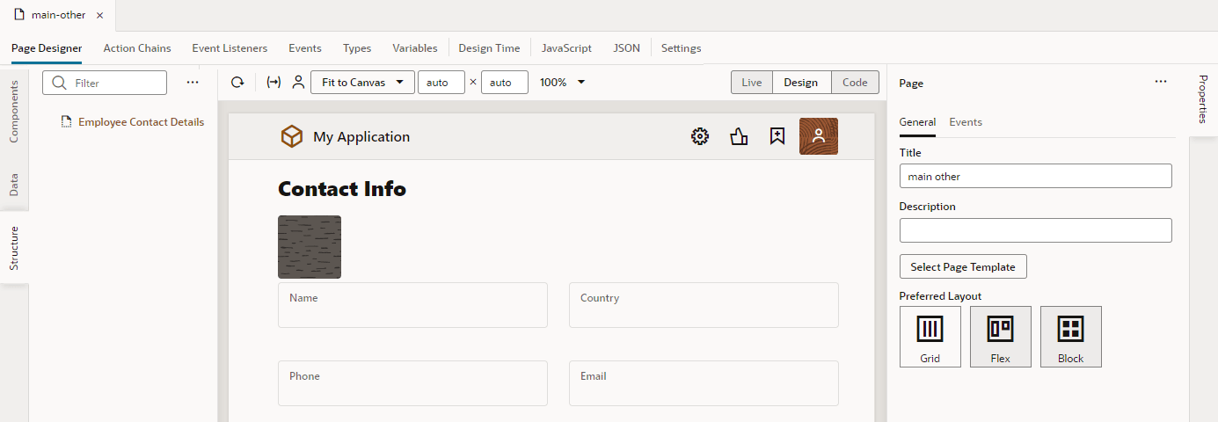Click the Phone input on canvas
This screenshot has height=422, width=1218.
412,383
